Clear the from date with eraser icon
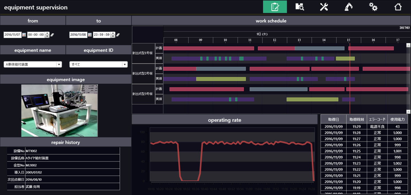411x195 pixels. pos(52,35)
